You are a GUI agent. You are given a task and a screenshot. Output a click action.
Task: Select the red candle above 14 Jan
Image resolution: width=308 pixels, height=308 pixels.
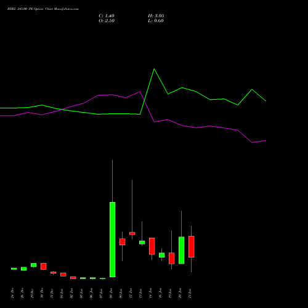[152, 246]
